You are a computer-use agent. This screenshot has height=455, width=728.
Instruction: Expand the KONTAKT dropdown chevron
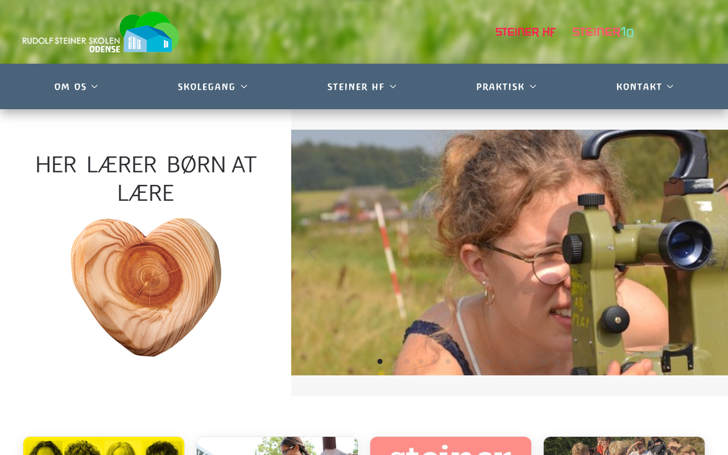tap(670, 86)
